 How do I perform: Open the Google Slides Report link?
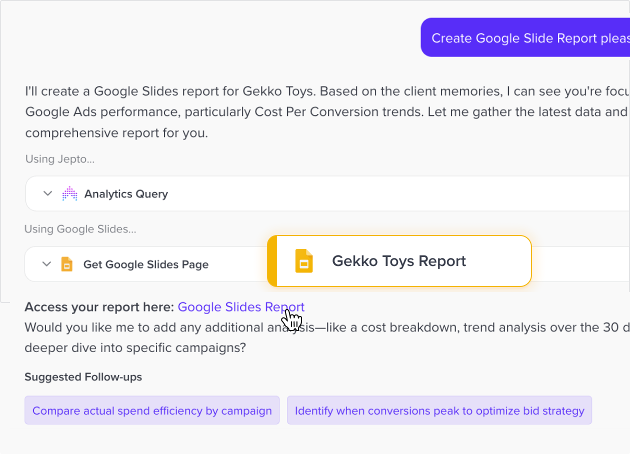(x=241, y=307)
